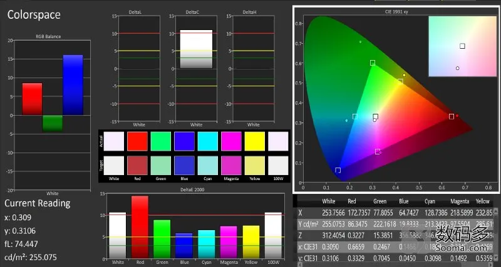501x267 pixels.
Task: Click the green primary target square on CIE diagram
Action: tap(373, 63)
